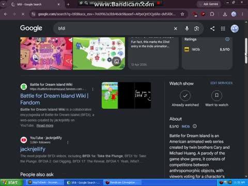
Task: Close the bfdi Google Search tab
Action: (x=58, y=4)
